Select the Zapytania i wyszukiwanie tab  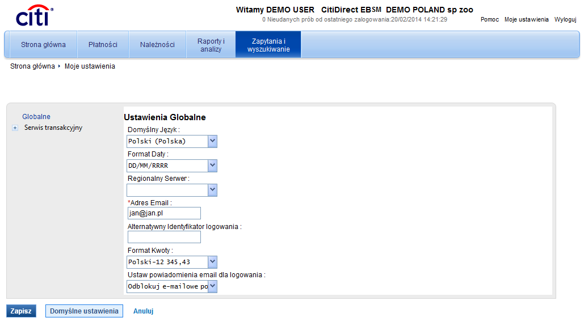click(268, 45)
